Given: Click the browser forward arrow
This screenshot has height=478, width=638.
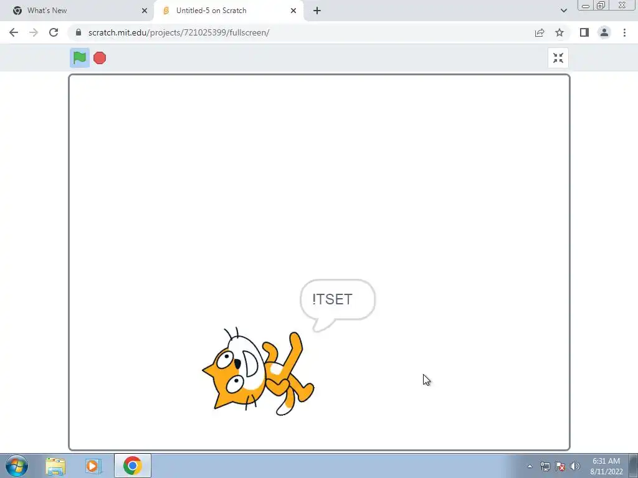Looking at the screenshot, I should coord(34,32).
